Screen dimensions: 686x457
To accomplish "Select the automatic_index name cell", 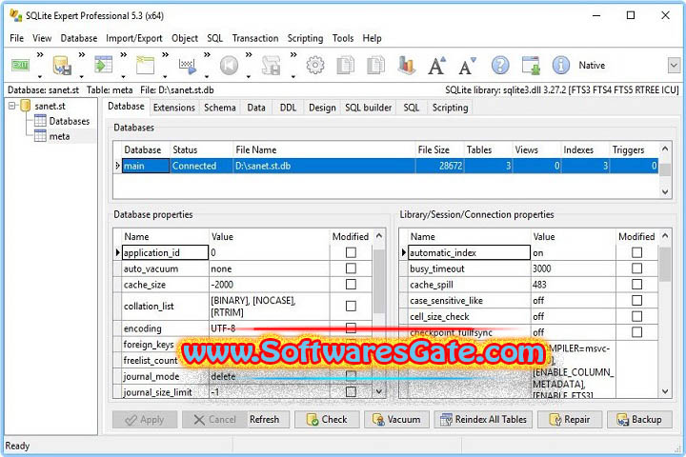I will coord(469,252).
